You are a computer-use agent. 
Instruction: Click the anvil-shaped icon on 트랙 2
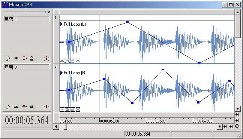pos(16,107)
